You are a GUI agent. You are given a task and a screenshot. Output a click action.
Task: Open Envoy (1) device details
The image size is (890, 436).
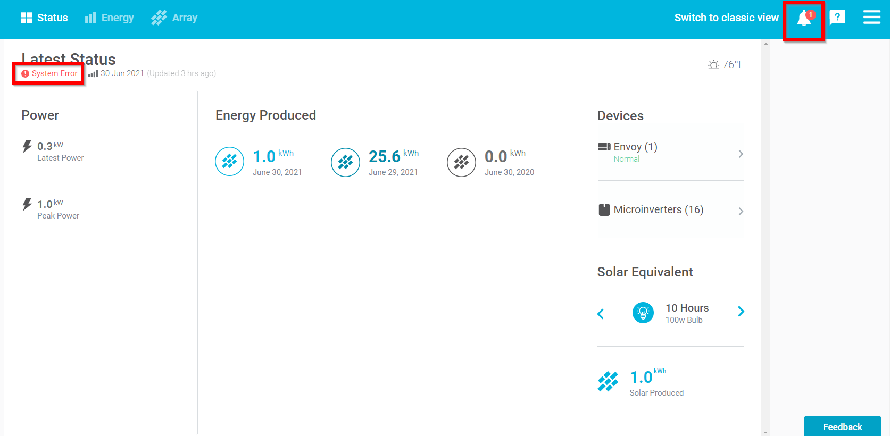671,153
